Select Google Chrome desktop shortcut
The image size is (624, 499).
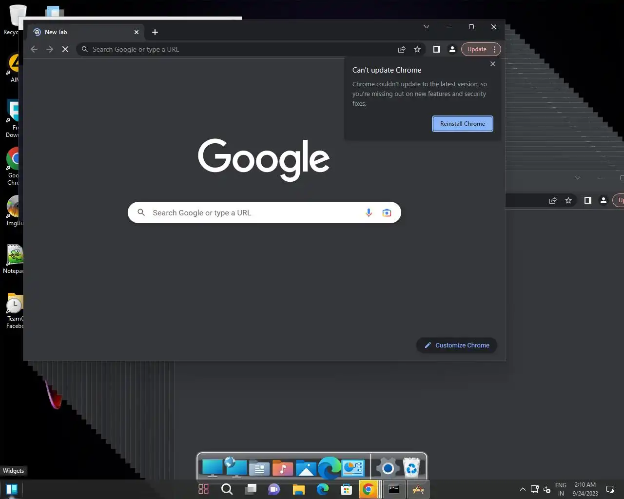coord(14,167)
